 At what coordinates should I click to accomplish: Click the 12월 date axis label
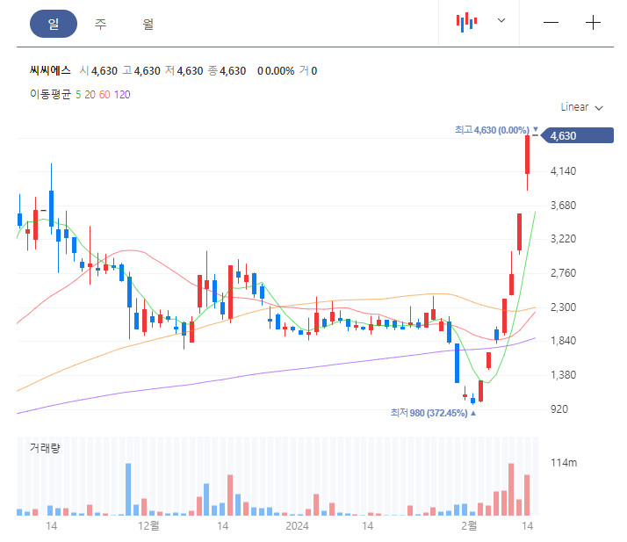pyautogui.click(x=148, y=525)
